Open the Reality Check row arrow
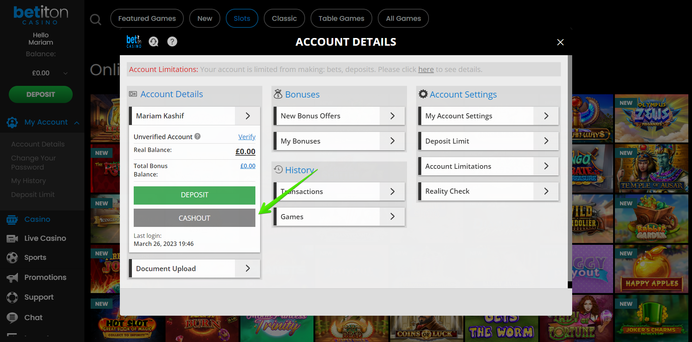Viewport: 692px width, 342px height. tap(546, 191)
